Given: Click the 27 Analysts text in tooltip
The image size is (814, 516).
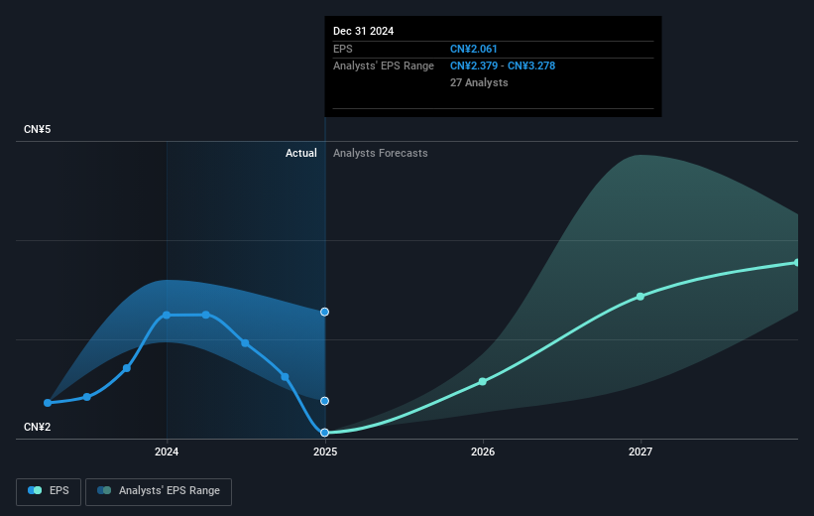Looking at the screenshot, I should (x=479, y=82).
